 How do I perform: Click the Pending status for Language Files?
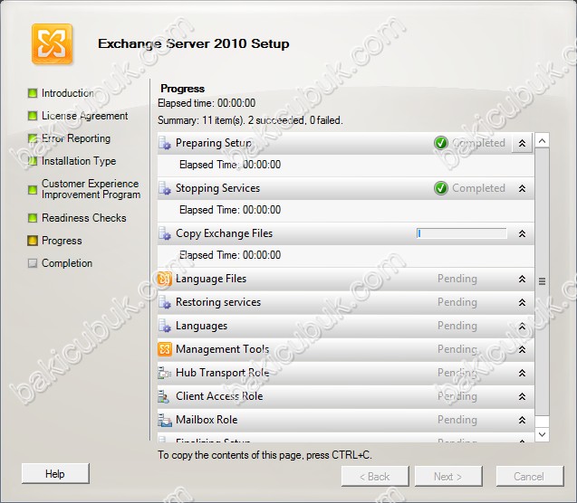(457, 279)
